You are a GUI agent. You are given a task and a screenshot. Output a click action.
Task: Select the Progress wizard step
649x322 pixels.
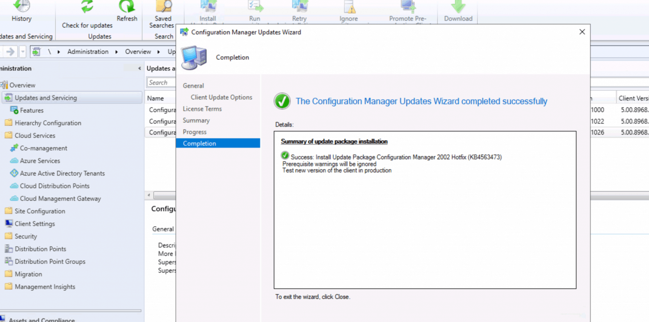194,132
